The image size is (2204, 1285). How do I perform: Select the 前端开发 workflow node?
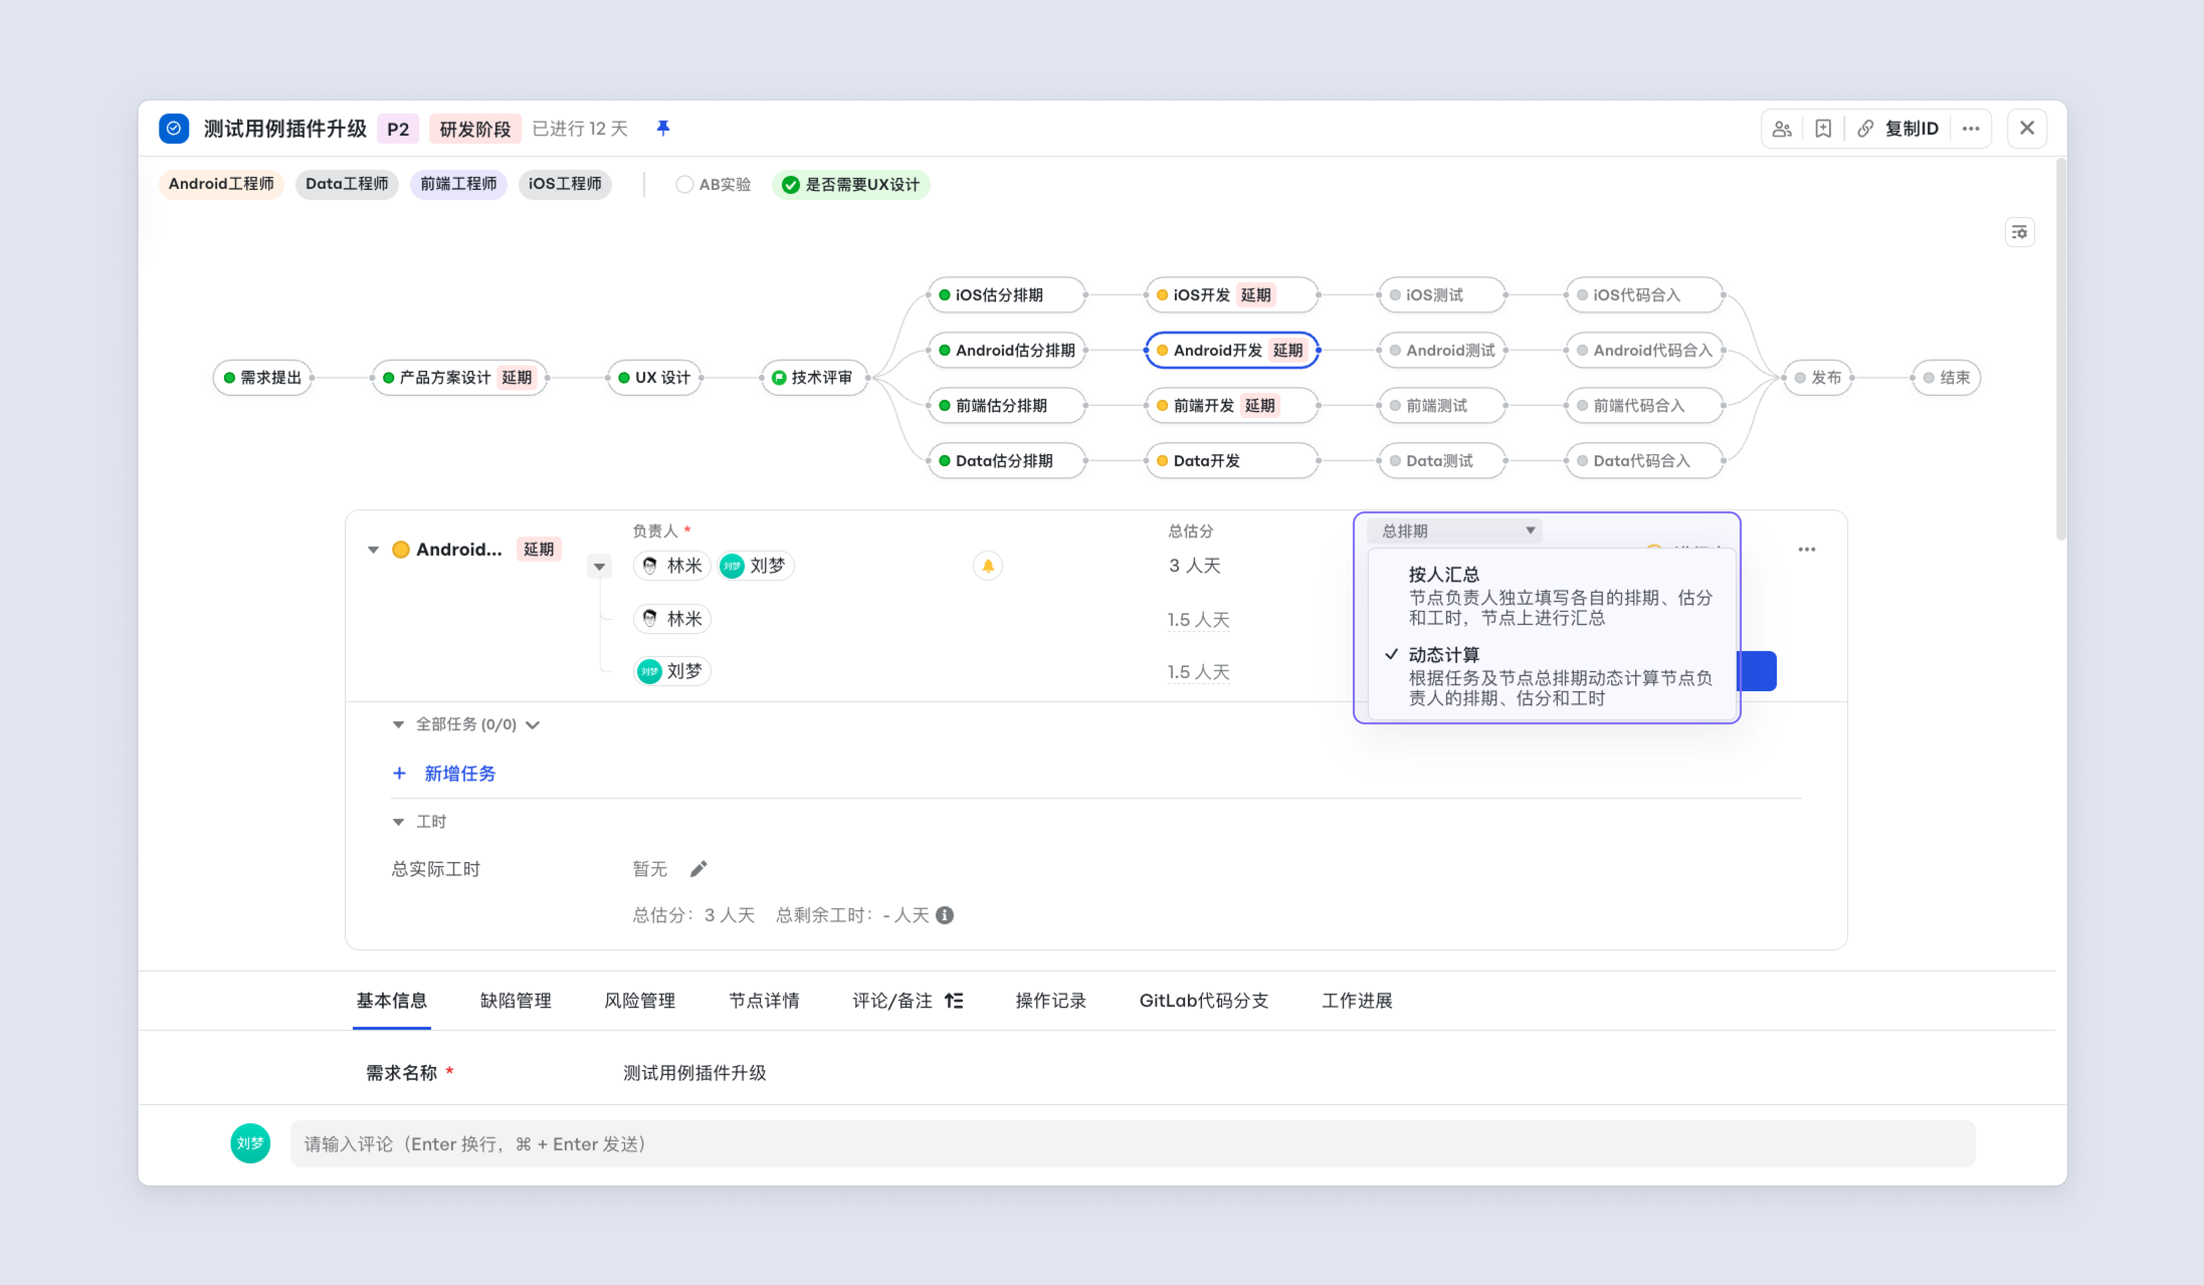[1232, 405]
